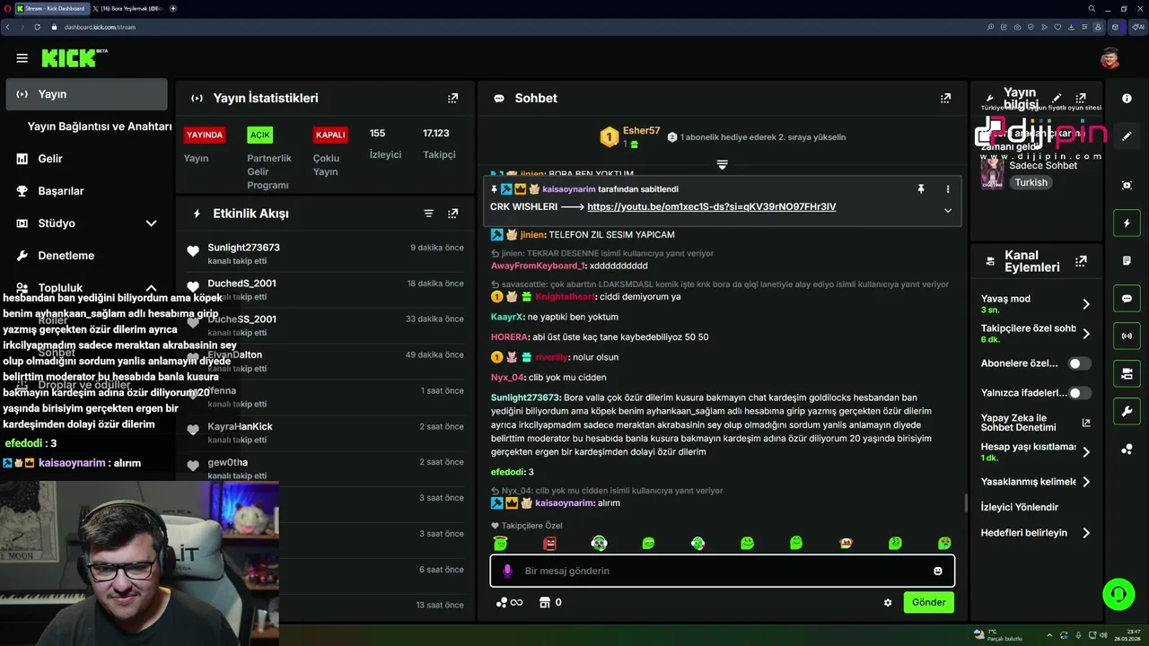The width and height of the screenshot is (1149, 646).
Task: Toggle Yalnızca ifadeler switch
Action: pyautogui.click(x=1080, y=393)
